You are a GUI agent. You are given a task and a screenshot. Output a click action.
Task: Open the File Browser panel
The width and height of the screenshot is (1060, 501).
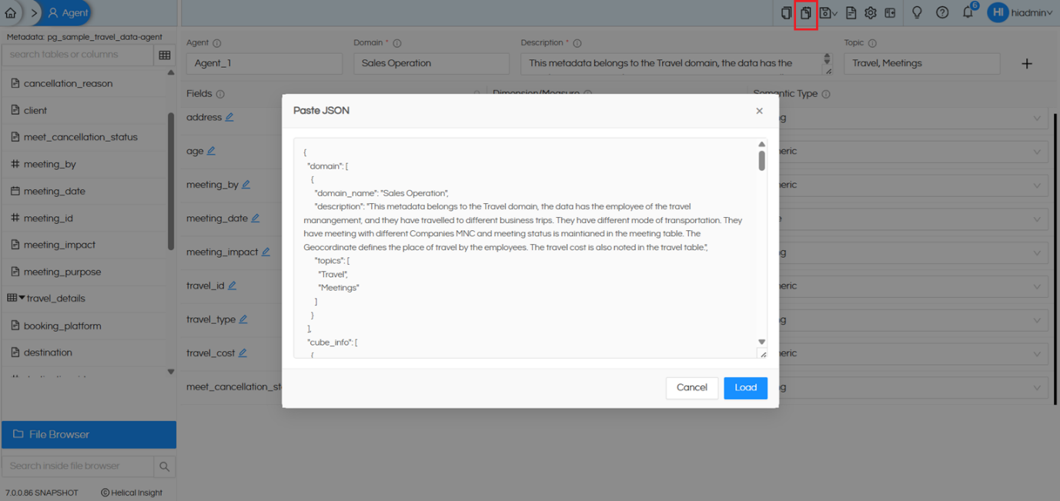pyautogui.click(x=89, y=435)
